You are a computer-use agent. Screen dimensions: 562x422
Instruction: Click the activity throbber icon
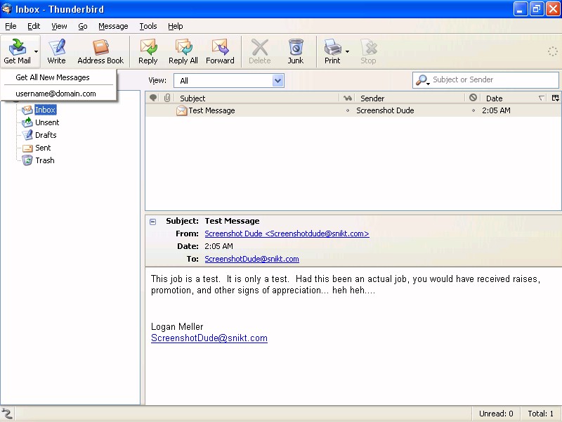553,51
